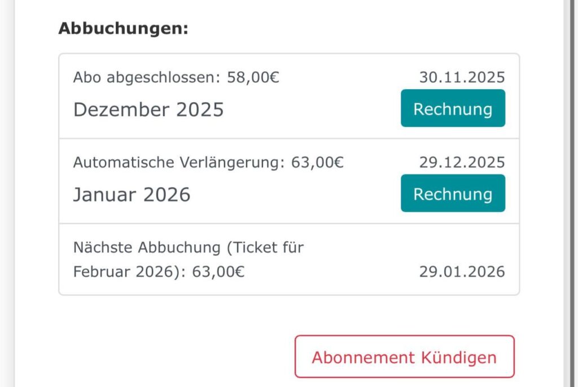Click inside the billing list panel
Screen dimensions: 578x387
pyautogui.click(x=289, y=172)
